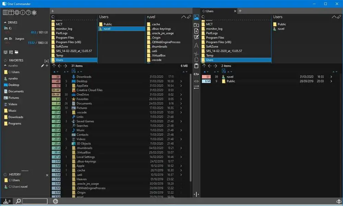Click the second server icon below the drives

point(11,52)
